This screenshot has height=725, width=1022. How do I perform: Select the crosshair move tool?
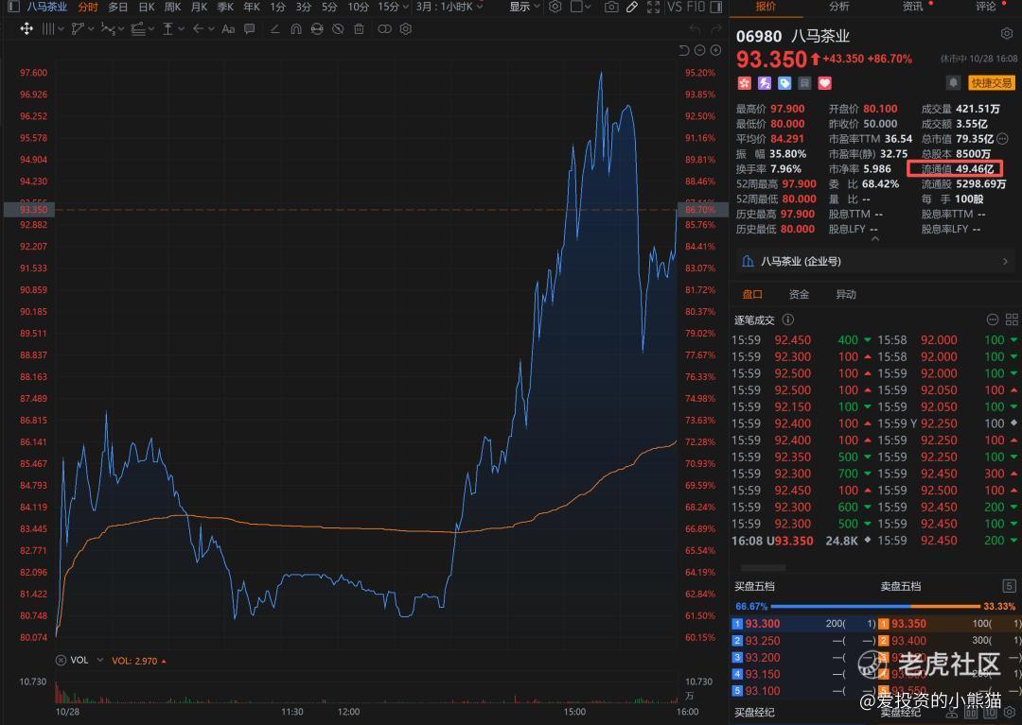point(26,29)
